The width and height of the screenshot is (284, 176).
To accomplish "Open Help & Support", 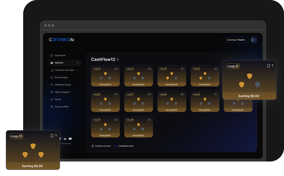I will pos(62,92).
